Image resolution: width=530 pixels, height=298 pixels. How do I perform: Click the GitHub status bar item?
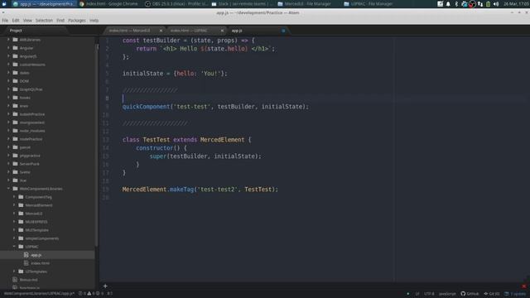point(470,294)
